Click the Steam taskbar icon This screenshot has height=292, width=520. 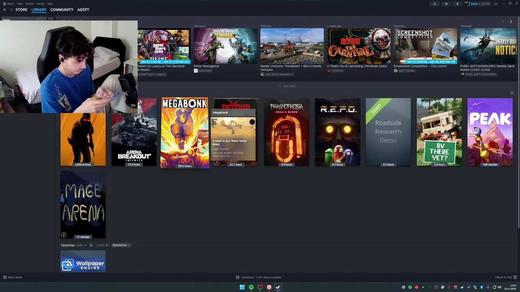(x=278, y=287)
